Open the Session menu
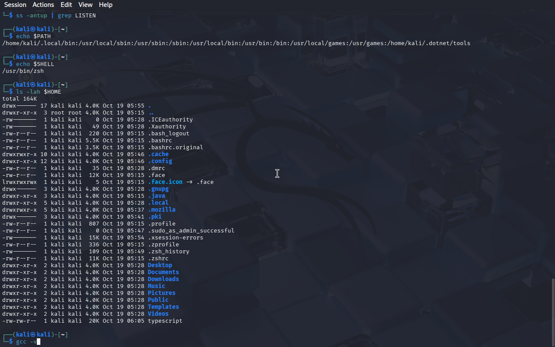555x347 pixels. pyautogui.click(x=15, y=5)
